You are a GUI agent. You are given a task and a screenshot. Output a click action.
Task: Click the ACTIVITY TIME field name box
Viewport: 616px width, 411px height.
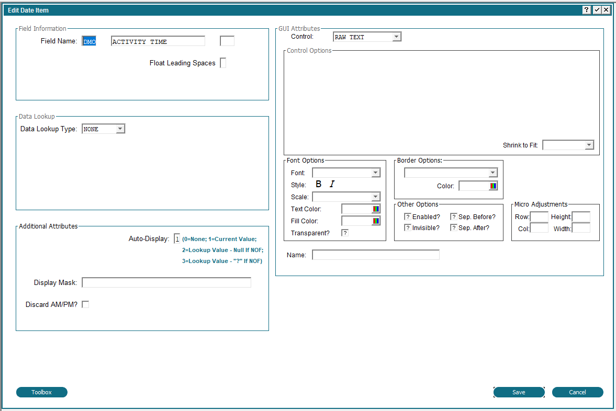[x=158, y=41]
